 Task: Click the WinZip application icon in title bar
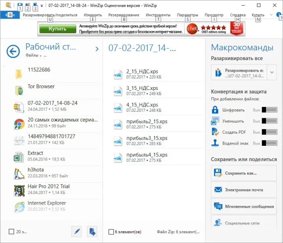click(x=8, y=5)
